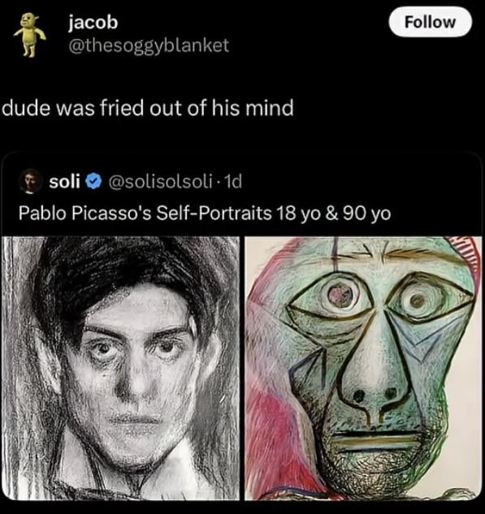Click the tweet text 'dude was fried out of his mind'
The width and height of the screenshot is (485, 514).
click(148, 108)
